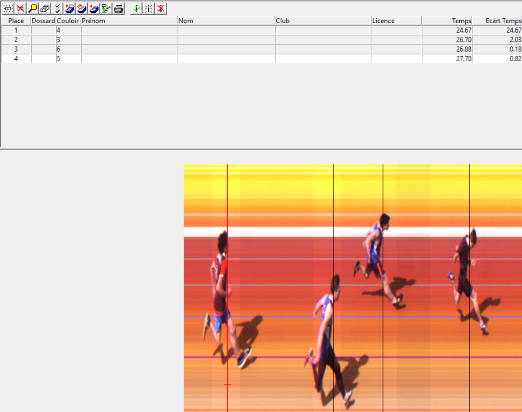522x412 pixels.
Task: Click the Nom column header
Action: click(226, 21)
